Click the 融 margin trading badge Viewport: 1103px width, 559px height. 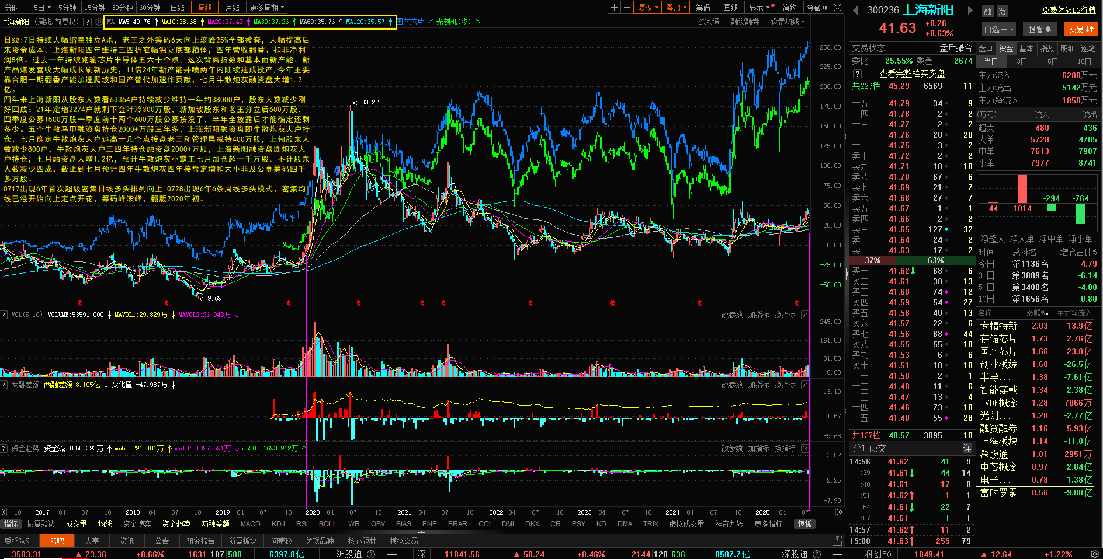pos(987,11)
